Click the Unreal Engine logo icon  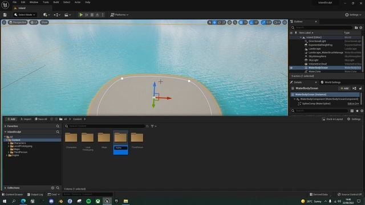pyautogui.click(x=5, y=5)
